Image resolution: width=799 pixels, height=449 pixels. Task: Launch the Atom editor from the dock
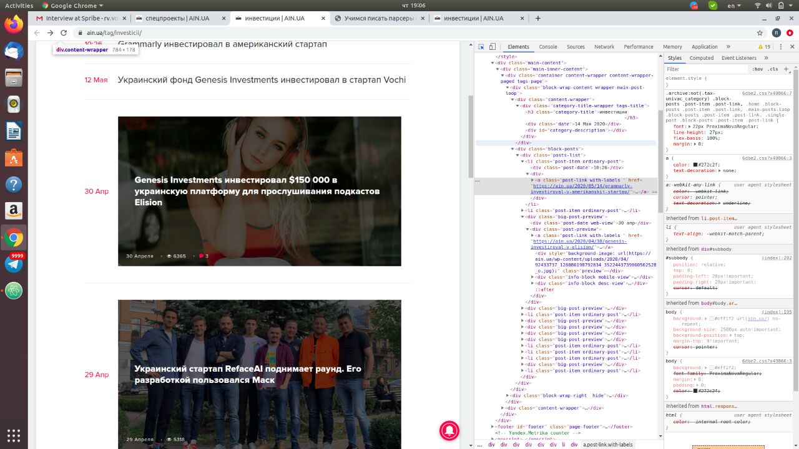pyautogui.click(x=14, y=291)
